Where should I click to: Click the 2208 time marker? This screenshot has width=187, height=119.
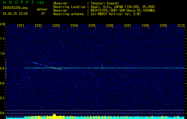[x=145, y=26]
